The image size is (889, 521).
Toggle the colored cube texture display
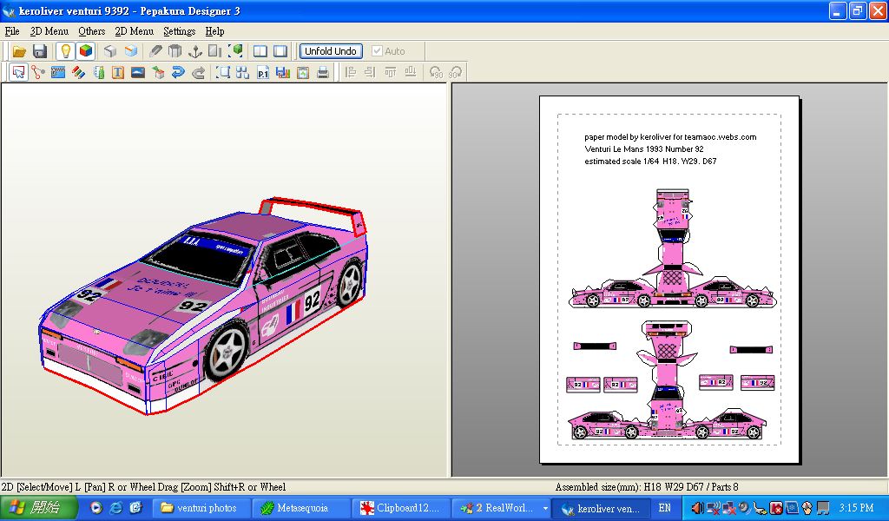tap(86, 51)
